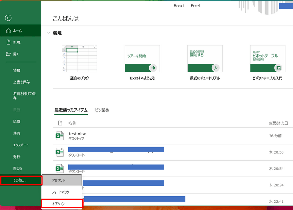This screenshot has width=293, height=210.
Task: Open the 印刷 page from the sidebar
Action: pos(17,122)
